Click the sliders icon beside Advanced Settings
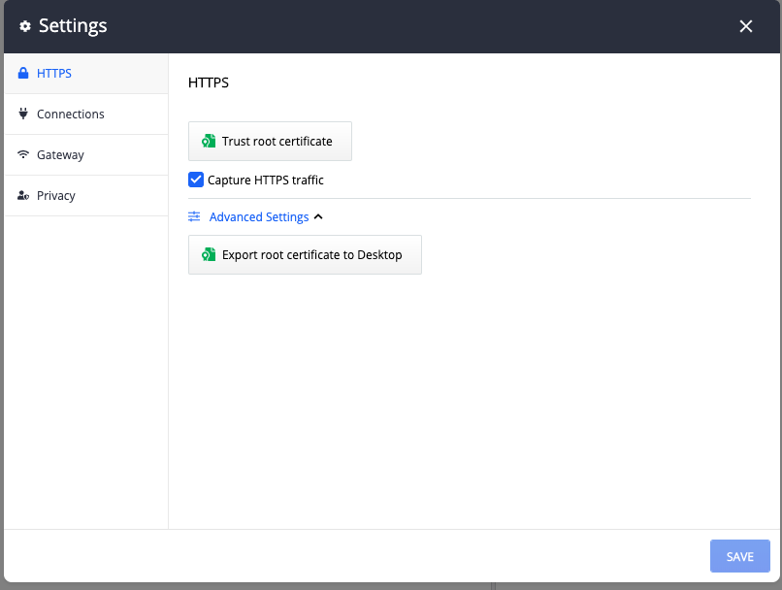The image size is (782, 590). 194,217
